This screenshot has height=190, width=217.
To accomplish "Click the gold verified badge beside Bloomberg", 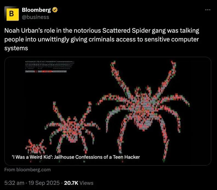I will click(55, 10).
